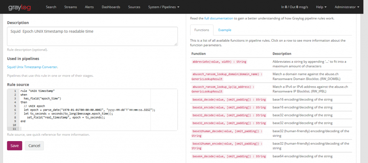Select the base64_decode function row
This screenshot has height=163, width=368.
click(x=271, y=157)
